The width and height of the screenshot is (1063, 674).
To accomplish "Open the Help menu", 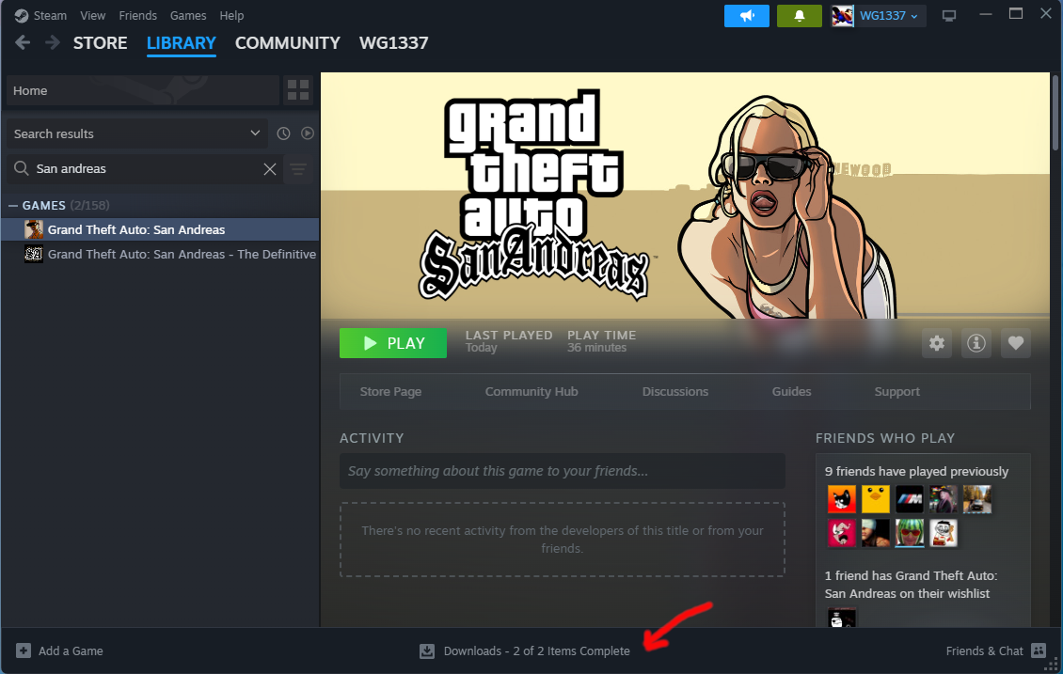I will [231, 16].
